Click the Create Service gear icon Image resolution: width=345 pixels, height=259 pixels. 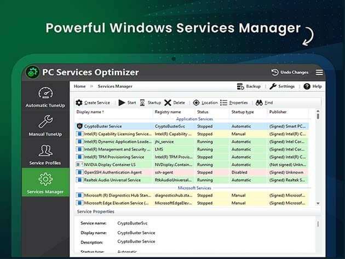point(79,102)
